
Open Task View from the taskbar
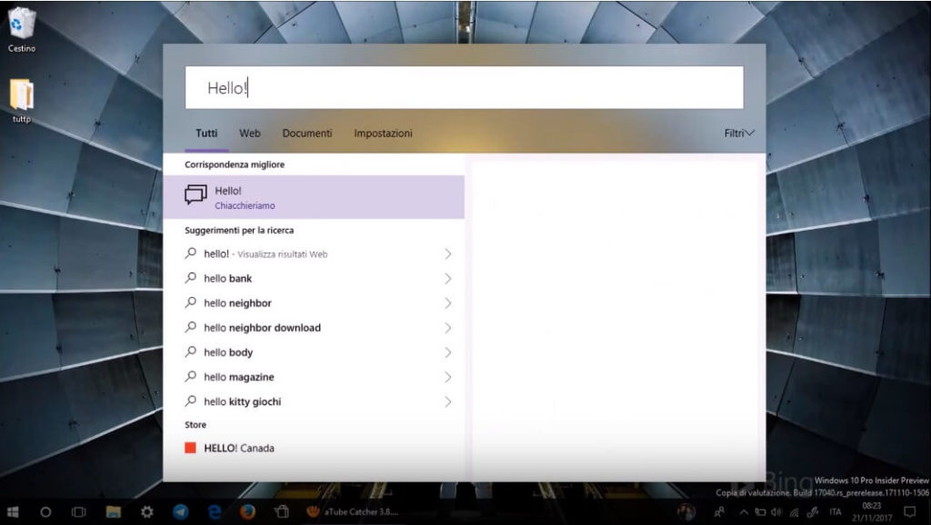tap(78, 511)
